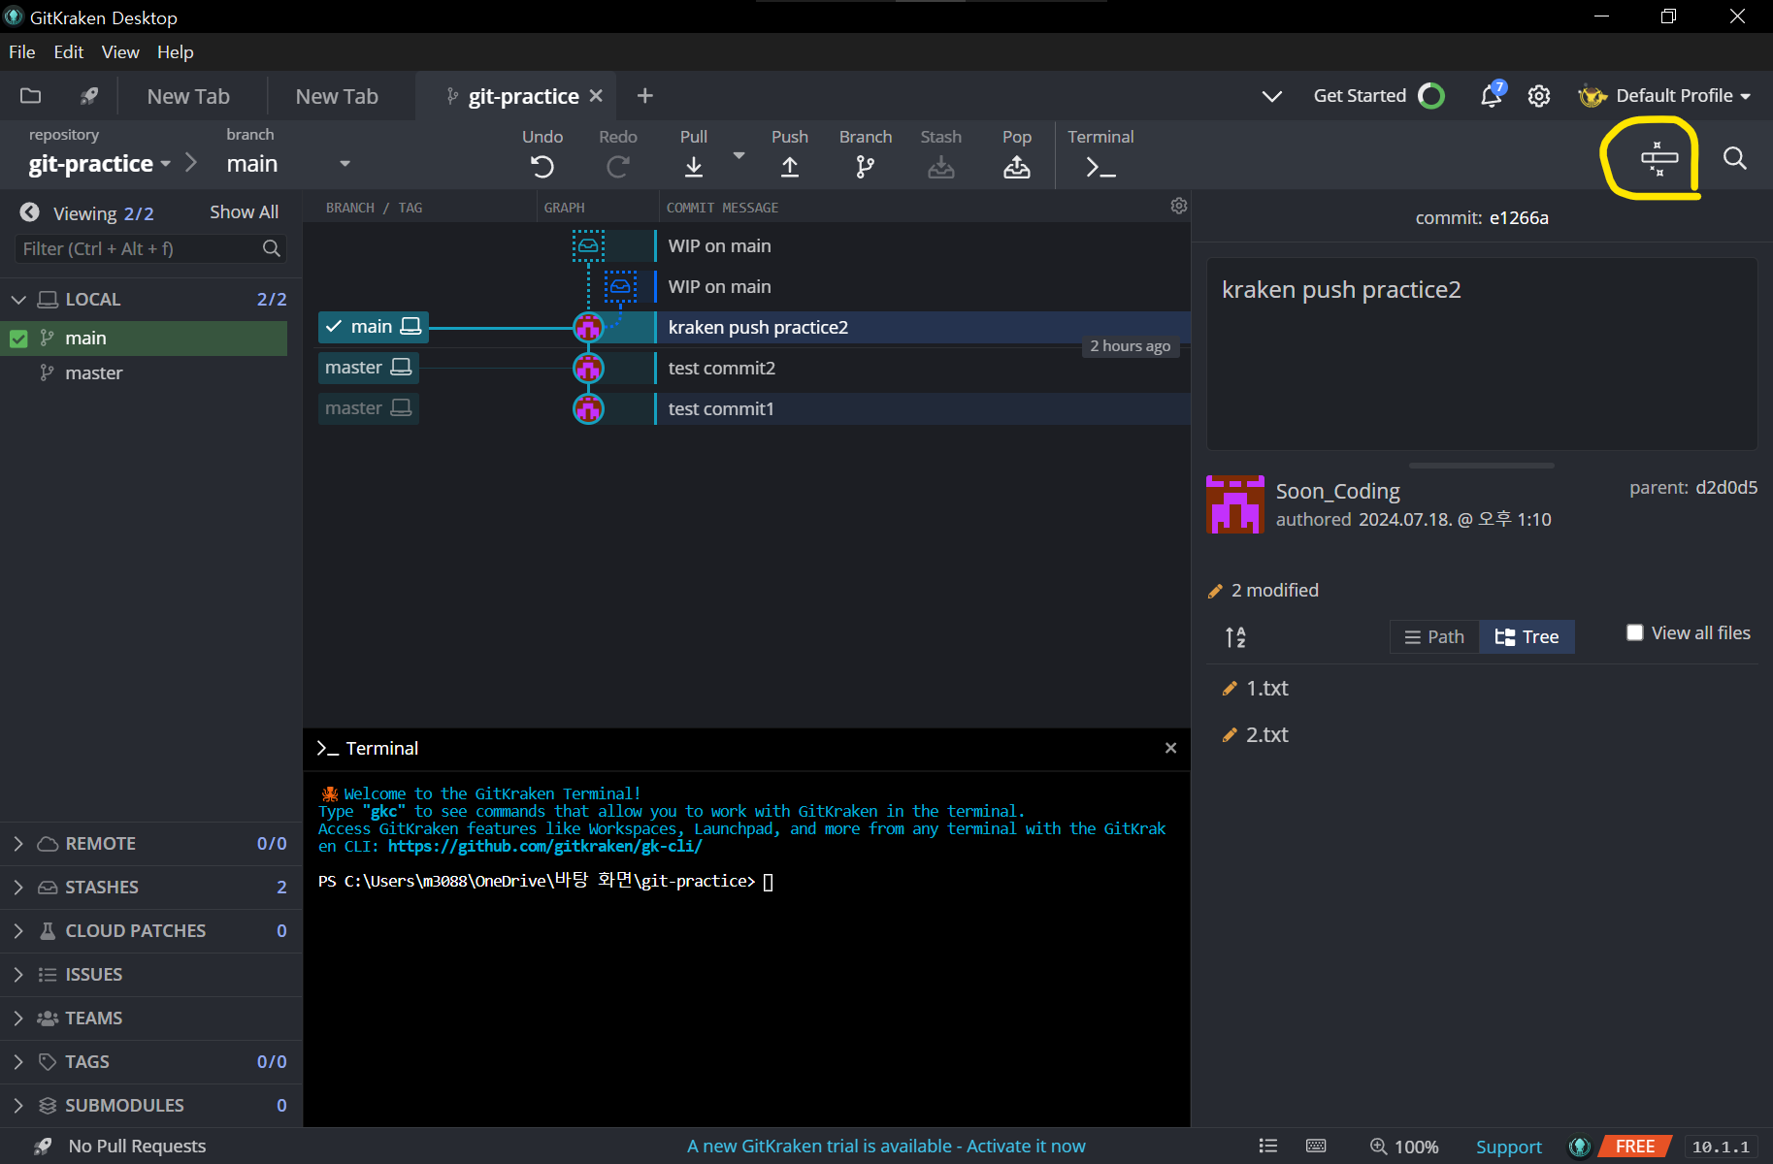Open the Edit menu
This screenshot has width=1773, height=1164.
point(68,52)
